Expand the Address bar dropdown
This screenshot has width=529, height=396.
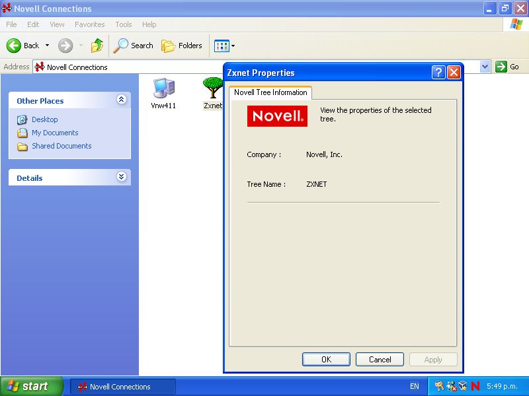(x=485, y=67)
